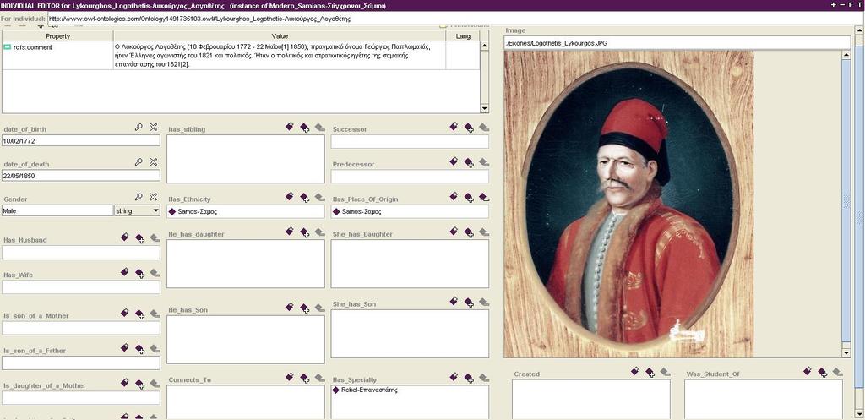Click the main form vertical scrollbar thumb

(x=858, y=218)
